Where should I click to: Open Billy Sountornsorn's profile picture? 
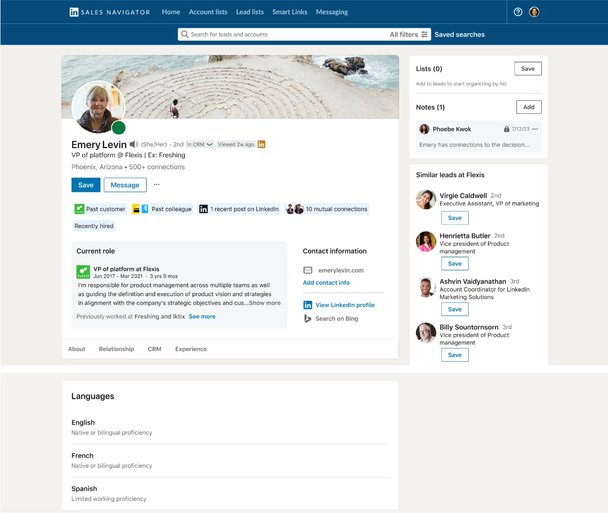[426, 333]
